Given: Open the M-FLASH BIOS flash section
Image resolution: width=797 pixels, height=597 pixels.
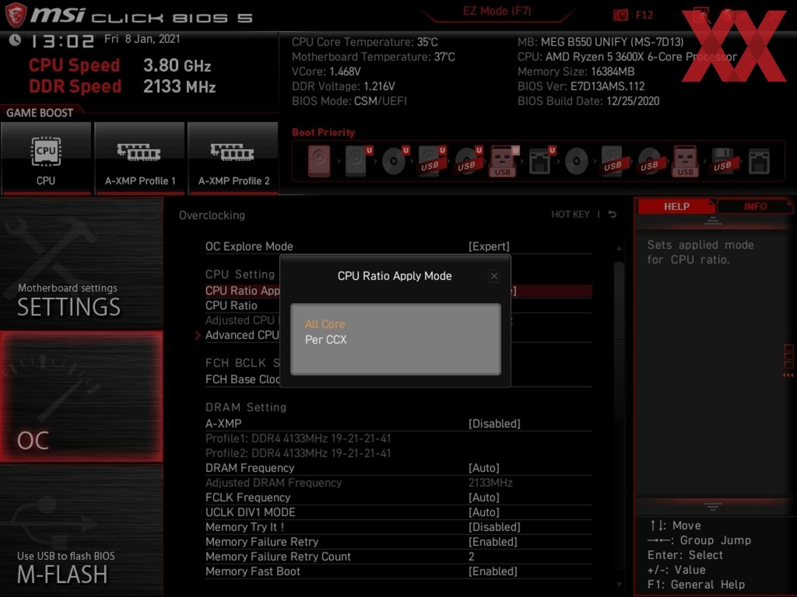Looking at the screenshot, I should pyautogui.click(x=81, y=531).
